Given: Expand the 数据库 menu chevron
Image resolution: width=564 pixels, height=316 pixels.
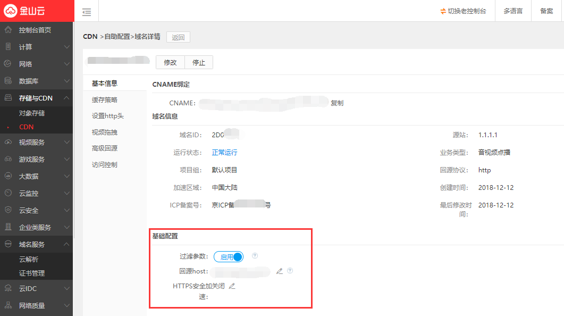Looking at the screenshot, I should [66, 81].
